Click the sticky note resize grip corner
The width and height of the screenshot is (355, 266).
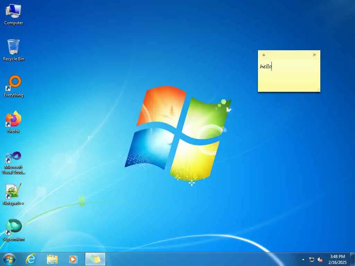click(318, 90)
